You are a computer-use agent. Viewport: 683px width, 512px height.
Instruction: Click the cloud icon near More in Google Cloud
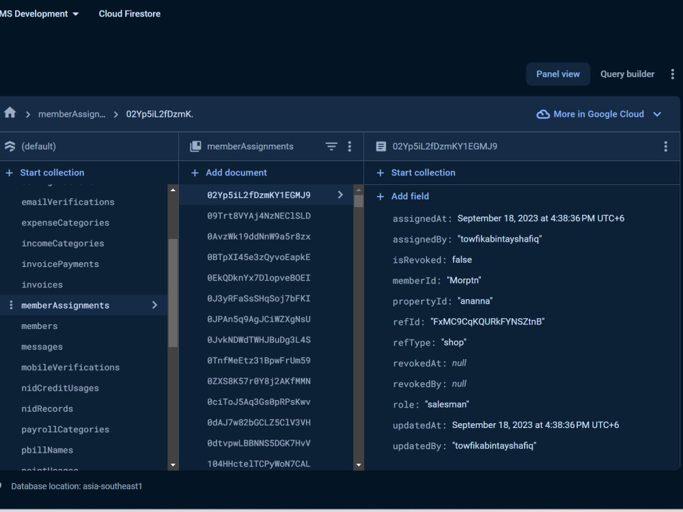point(543,114)
